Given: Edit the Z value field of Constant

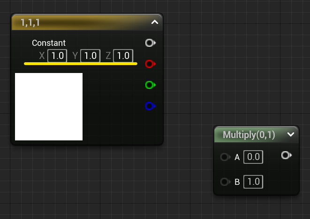Looking at the screenshot, I should (123, 56).
